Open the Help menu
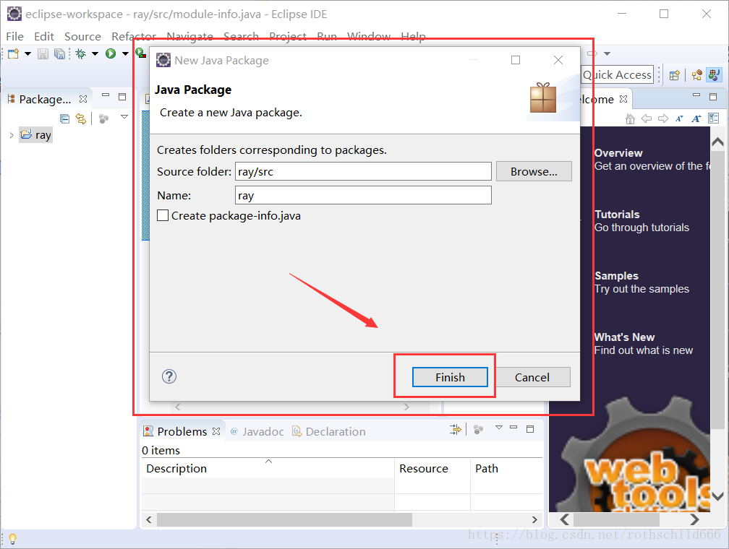The height and width of the screenshot is (549, 729). click(413, 36)
